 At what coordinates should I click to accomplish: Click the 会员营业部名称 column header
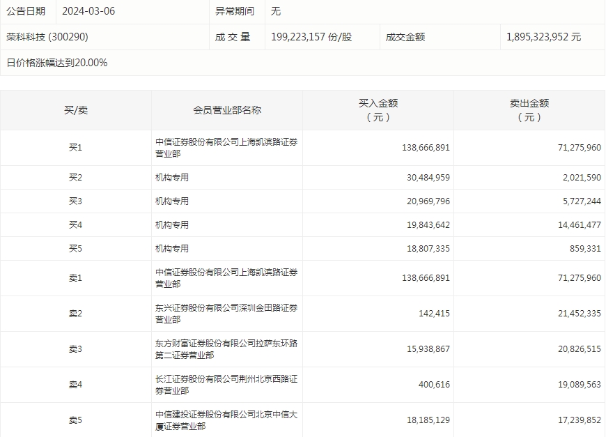tap(227, 110)
